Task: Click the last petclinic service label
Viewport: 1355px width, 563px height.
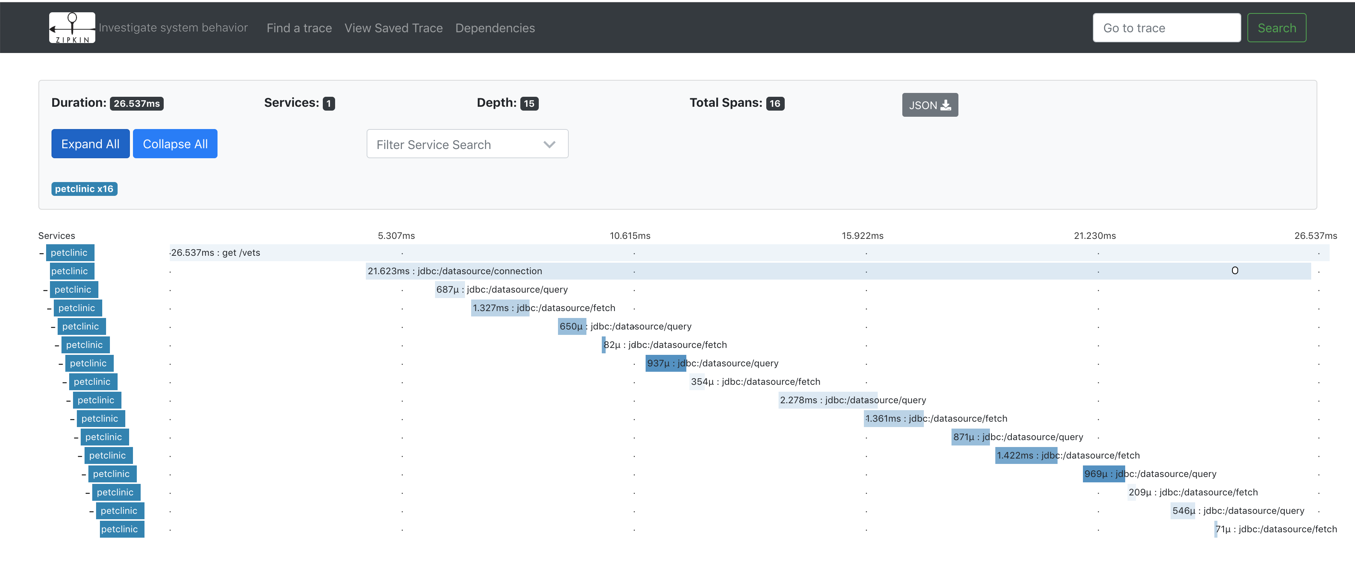Action: point(121,529)
